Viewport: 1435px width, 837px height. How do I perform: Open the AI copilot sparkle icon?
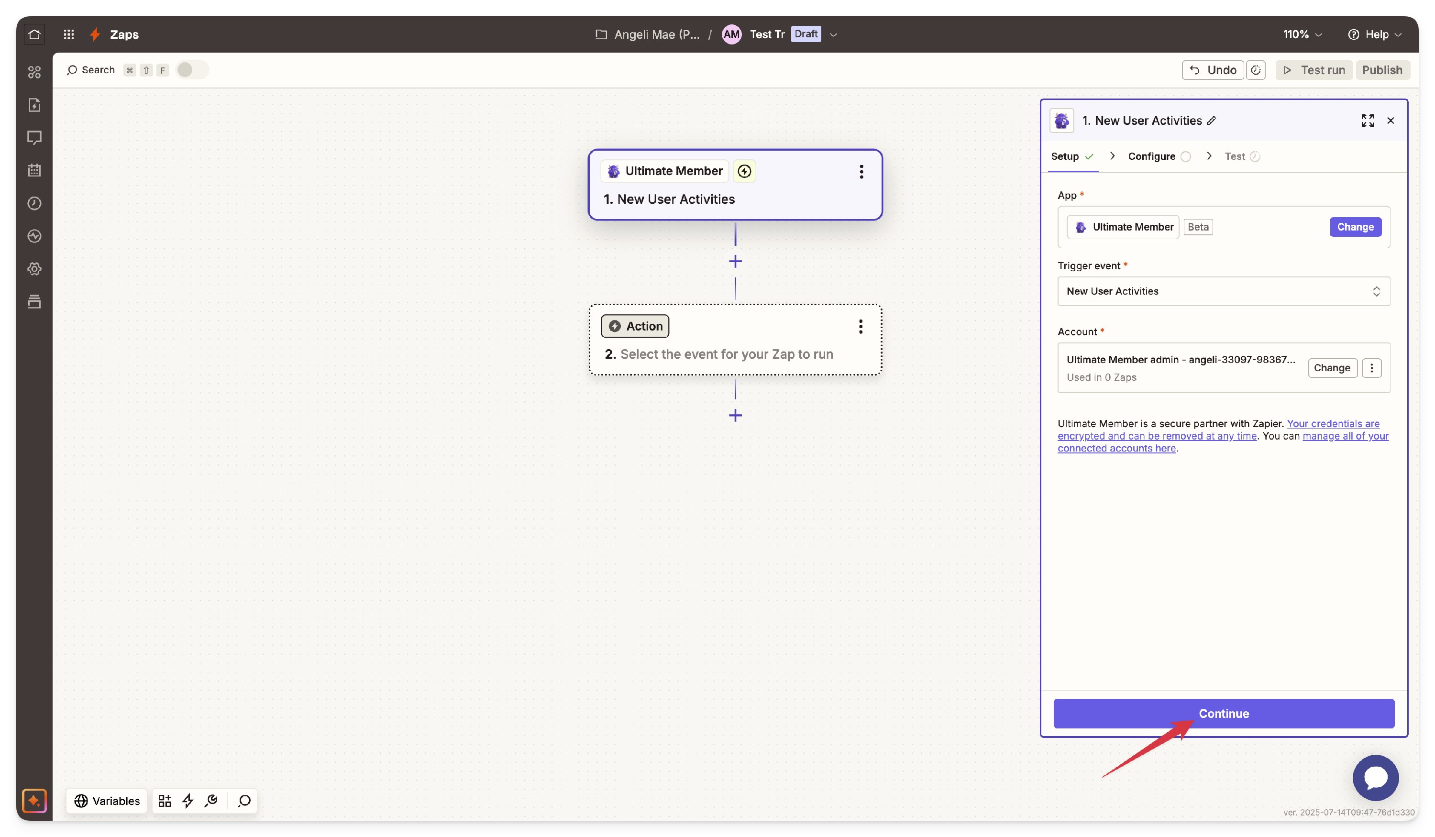point(34,801)
